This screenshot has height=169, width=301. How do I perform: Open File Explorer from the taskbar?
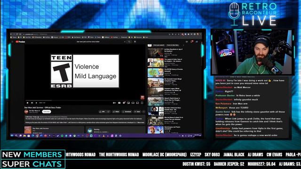coord(24,136)
